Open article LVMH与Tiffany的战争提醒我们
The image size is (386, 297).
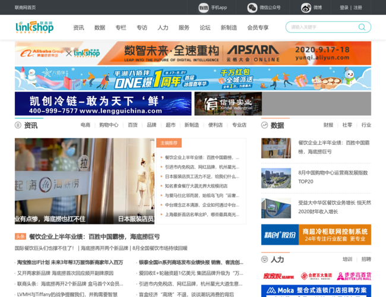[67, 294]
